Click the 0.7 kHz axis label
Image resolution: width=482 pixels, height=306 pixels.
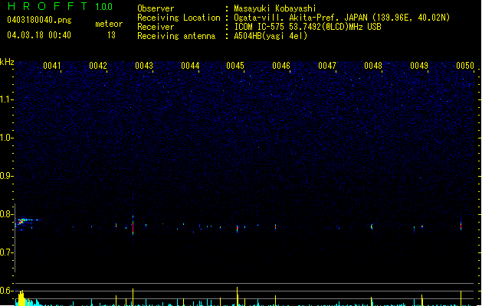[6, 252]
